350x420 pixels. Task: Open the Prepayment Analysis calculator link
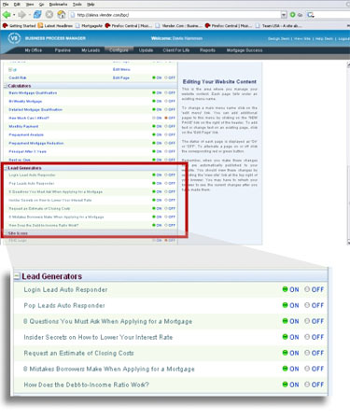[x=26, y=134]
